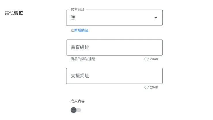Focus the 首頁網址 input field
The image size is (213, 120).
coord(114,47)
